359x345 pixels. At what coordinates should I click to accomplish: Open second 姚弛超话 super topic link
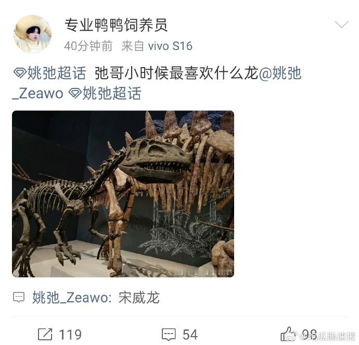(112, 93)
